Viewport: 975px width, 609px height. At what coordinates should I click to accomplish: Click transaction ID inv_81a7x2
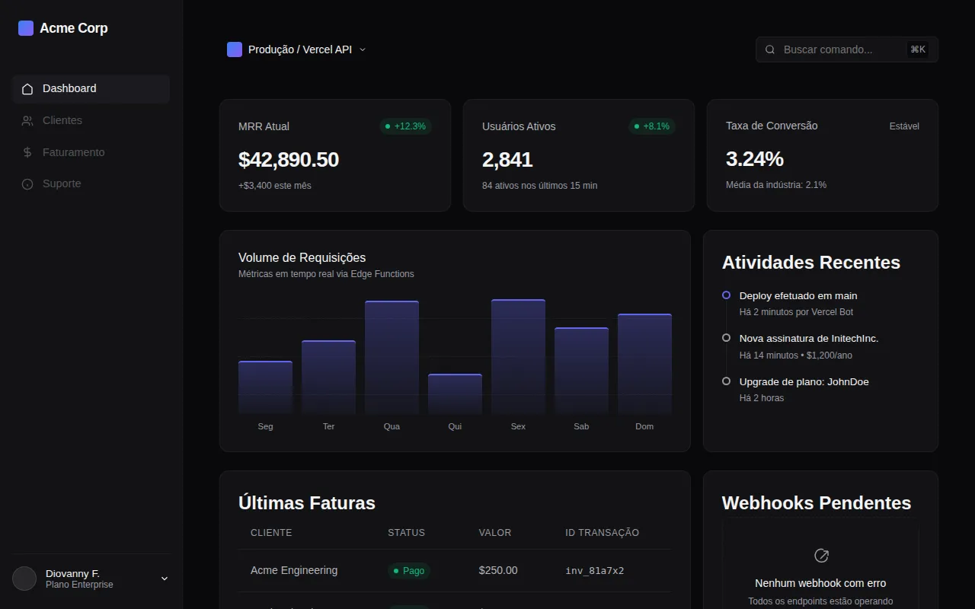tap(594, 571)
